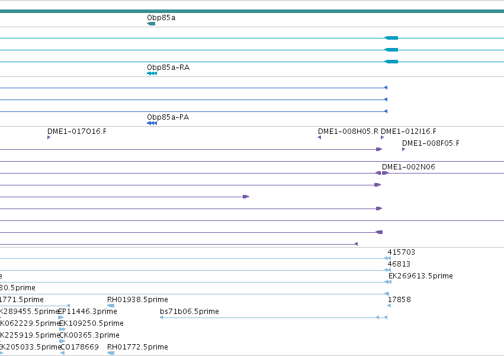Click the 17858 feature label

click(399, 300)
